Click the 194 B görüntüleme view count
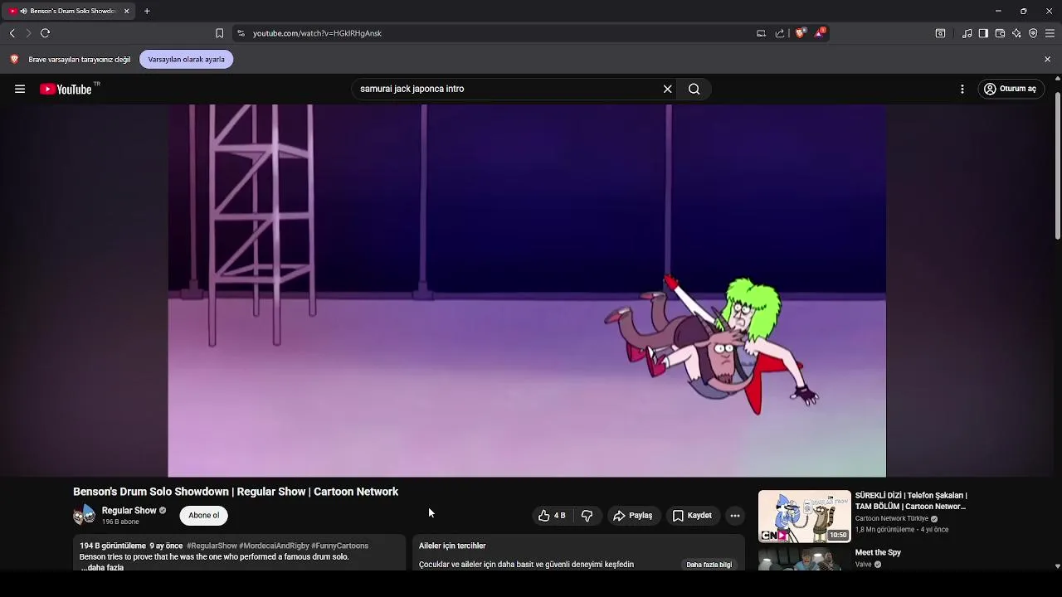 coord(113,546)
